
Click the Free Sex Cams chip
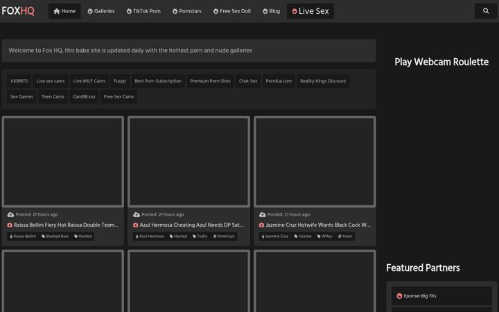pos(119,97)
